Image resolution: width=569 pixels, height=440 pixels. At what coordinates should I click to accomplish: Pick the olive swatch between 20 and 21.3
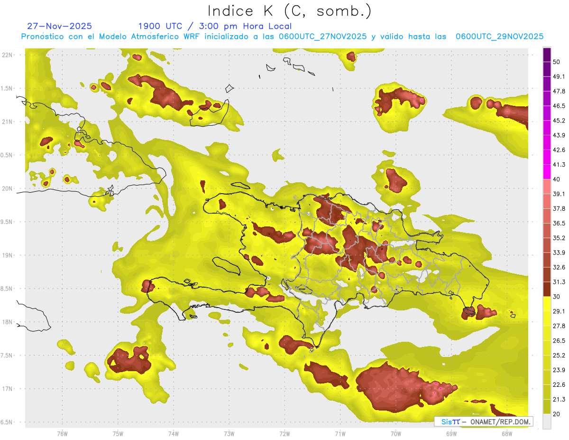point(547,406)
